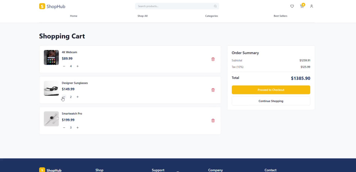This screenshot has width=356, height=172.
Task: Open Shop All in navigation
Action: click(142, 16)
